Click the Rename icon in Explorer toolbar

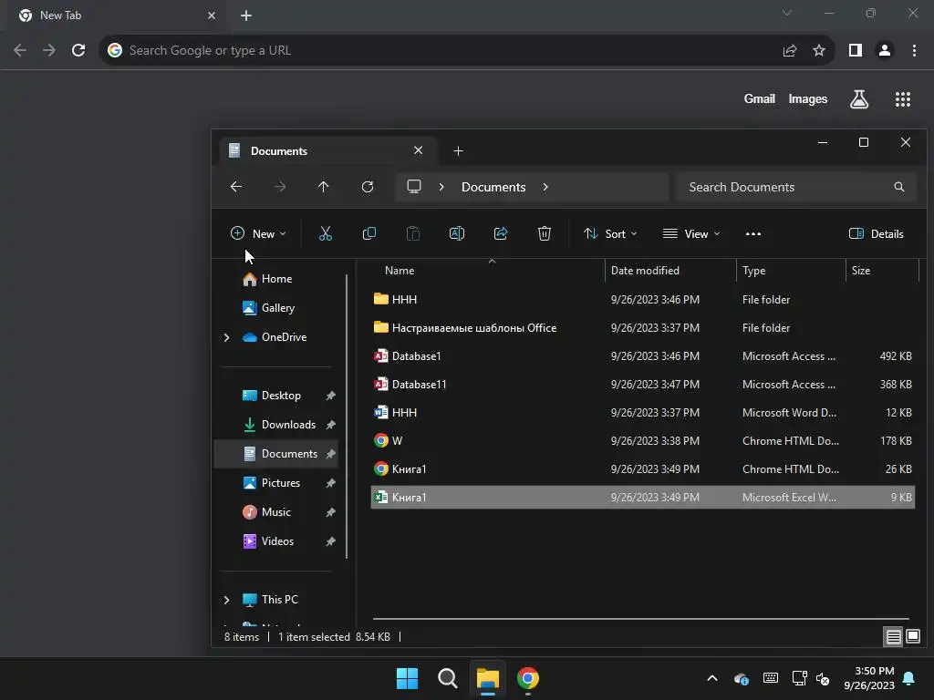click(x=457, y=234)
